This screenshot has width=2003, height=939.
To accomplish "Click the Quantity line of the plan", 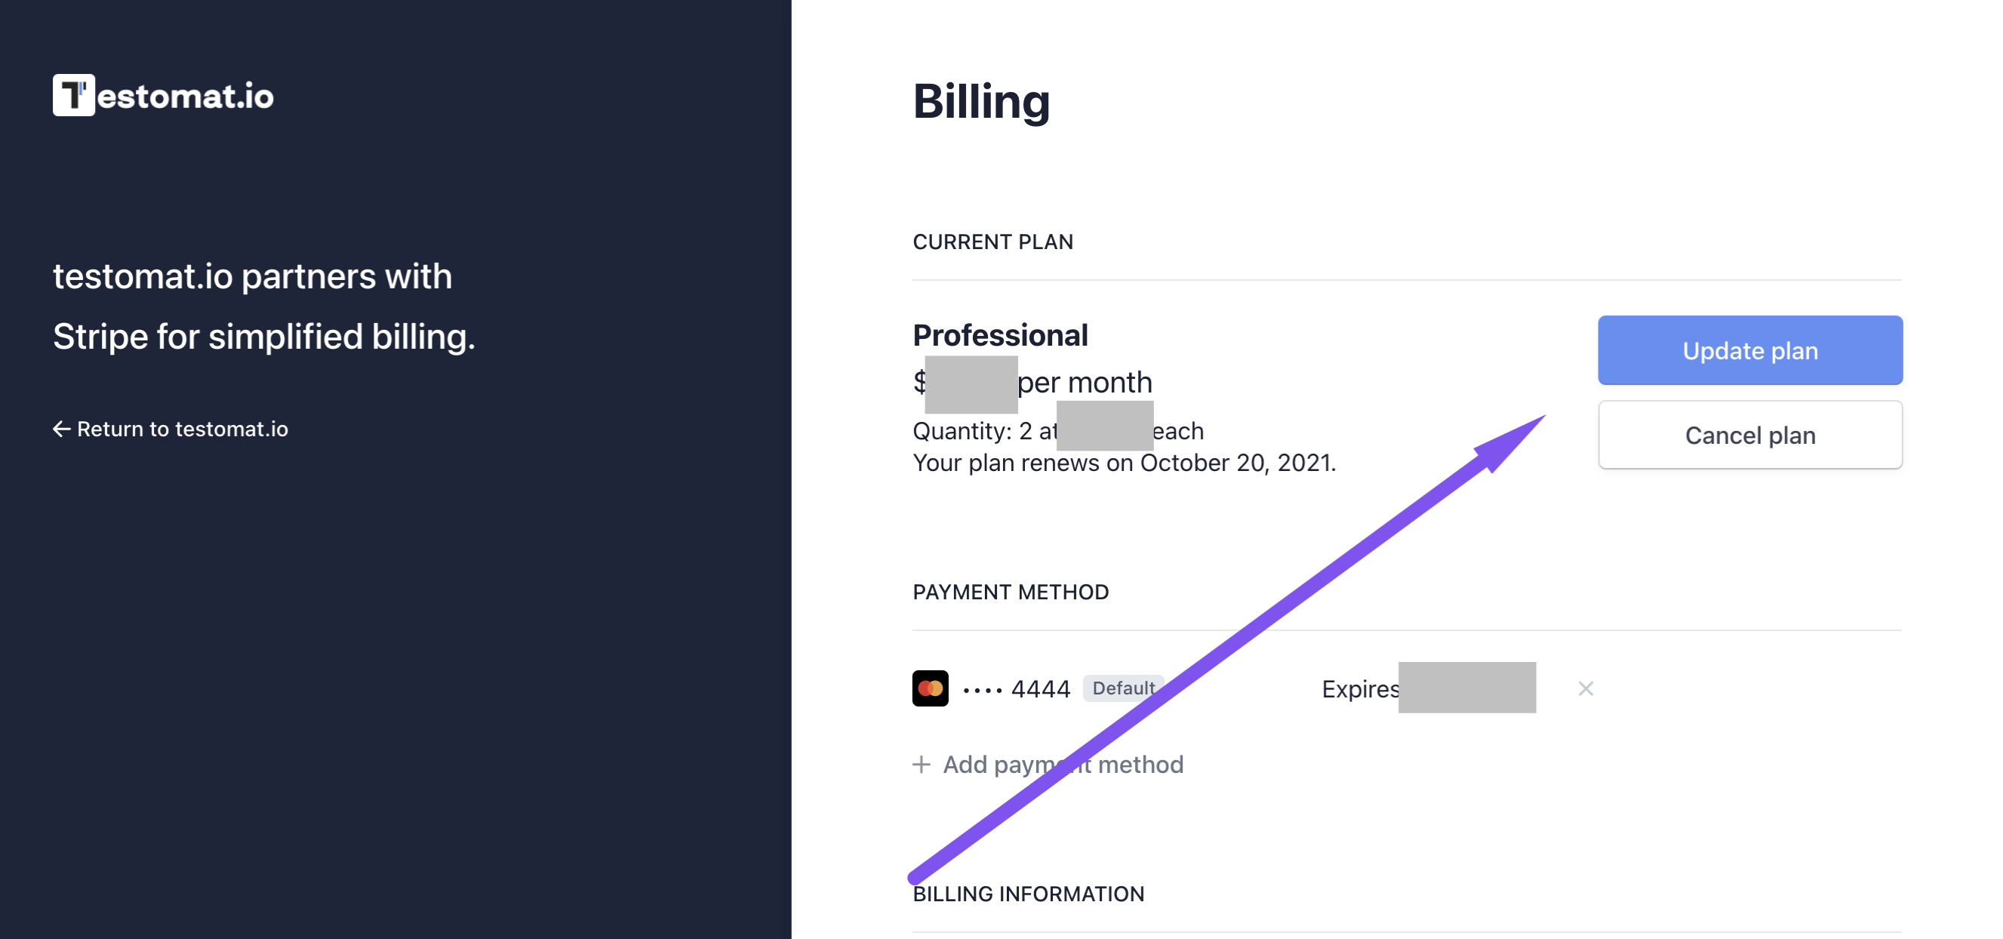I will 1058,431.
